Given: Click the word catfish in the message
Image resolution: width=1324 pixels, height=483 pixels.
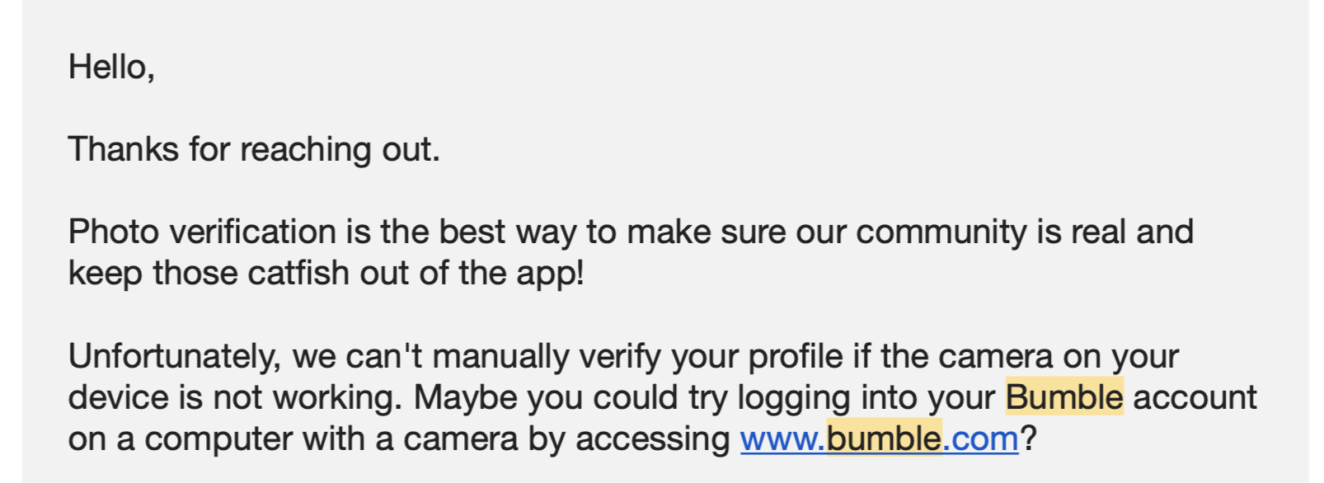Looking at the screenshot, I should pos(298,274).
